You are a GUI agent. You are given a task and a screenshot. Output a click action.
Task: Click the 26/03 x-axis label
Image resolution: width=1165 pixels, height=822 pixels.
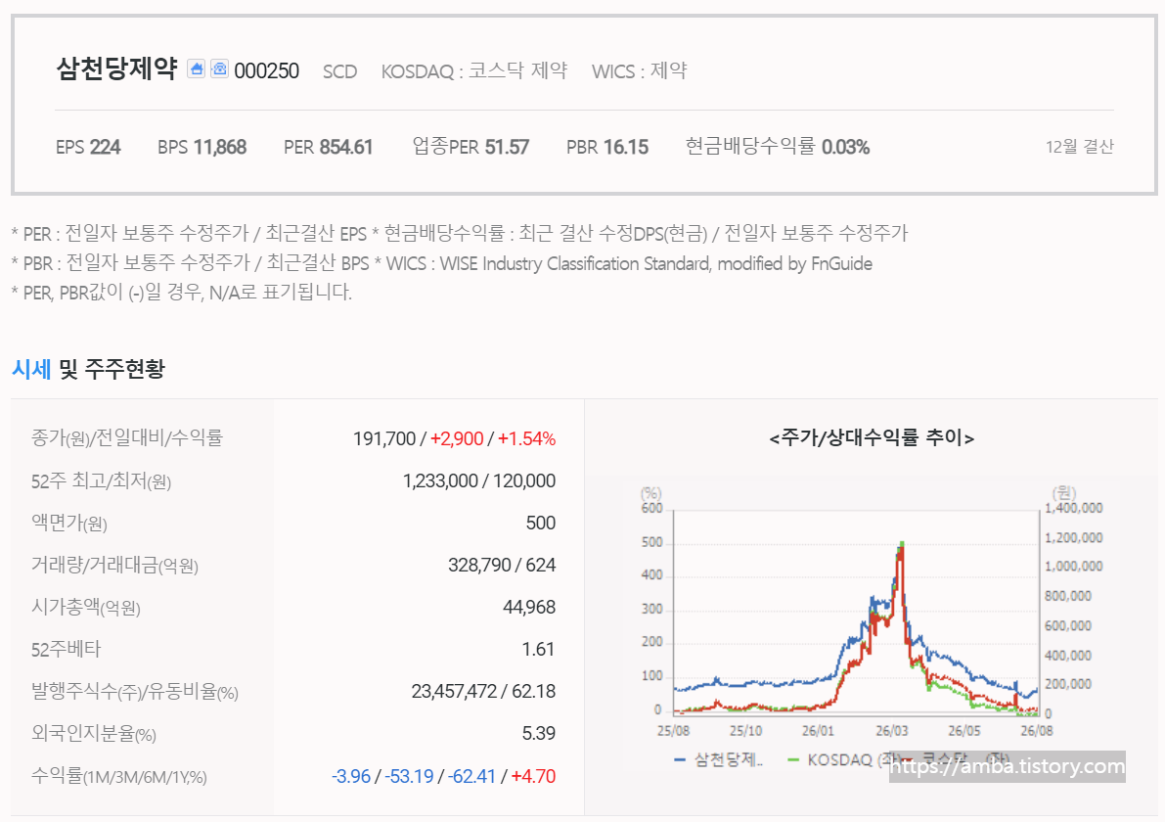click(891, 731)
